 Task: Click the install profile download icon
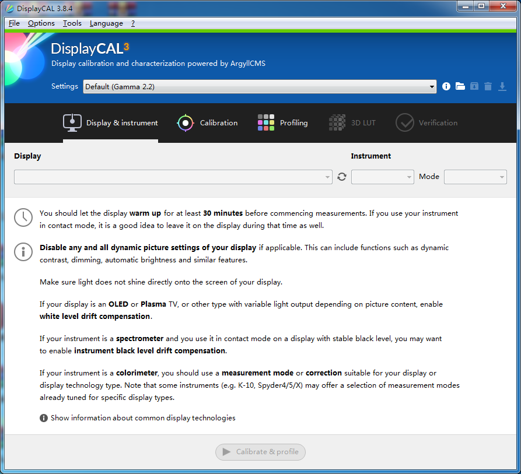click(502, 86)
